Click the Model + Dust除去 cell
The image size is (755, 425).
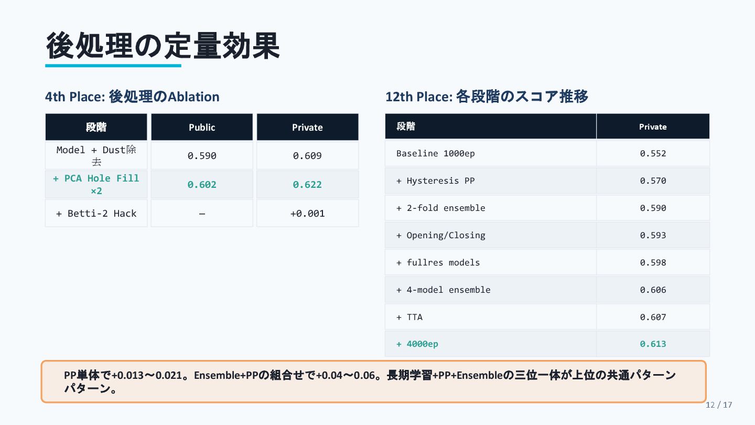tap(96, 155)
